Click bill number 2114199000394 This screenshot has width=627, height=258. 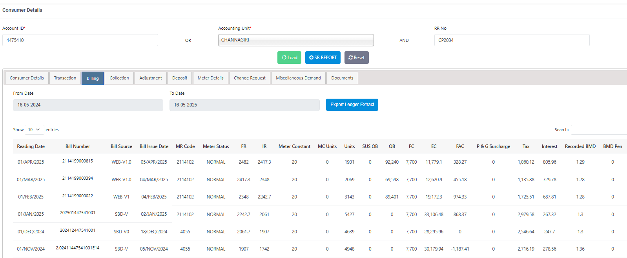tap(78, 178)
